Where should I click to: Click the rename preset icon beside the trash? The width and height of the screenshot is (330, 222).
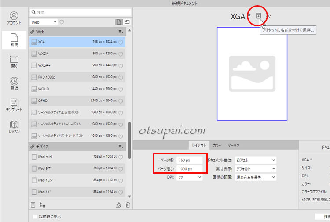coord(118,204)
